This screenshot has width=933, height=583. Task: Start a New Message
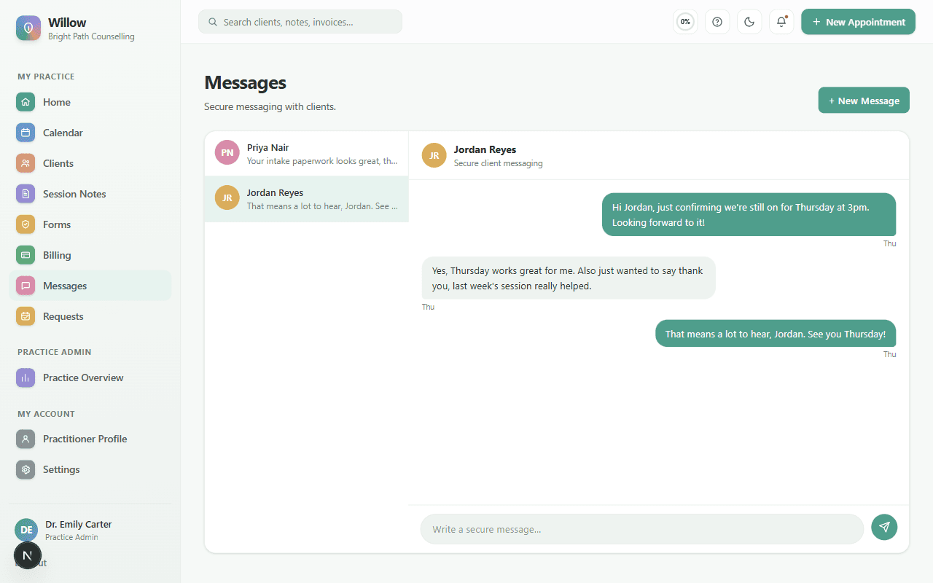(864, 101)
